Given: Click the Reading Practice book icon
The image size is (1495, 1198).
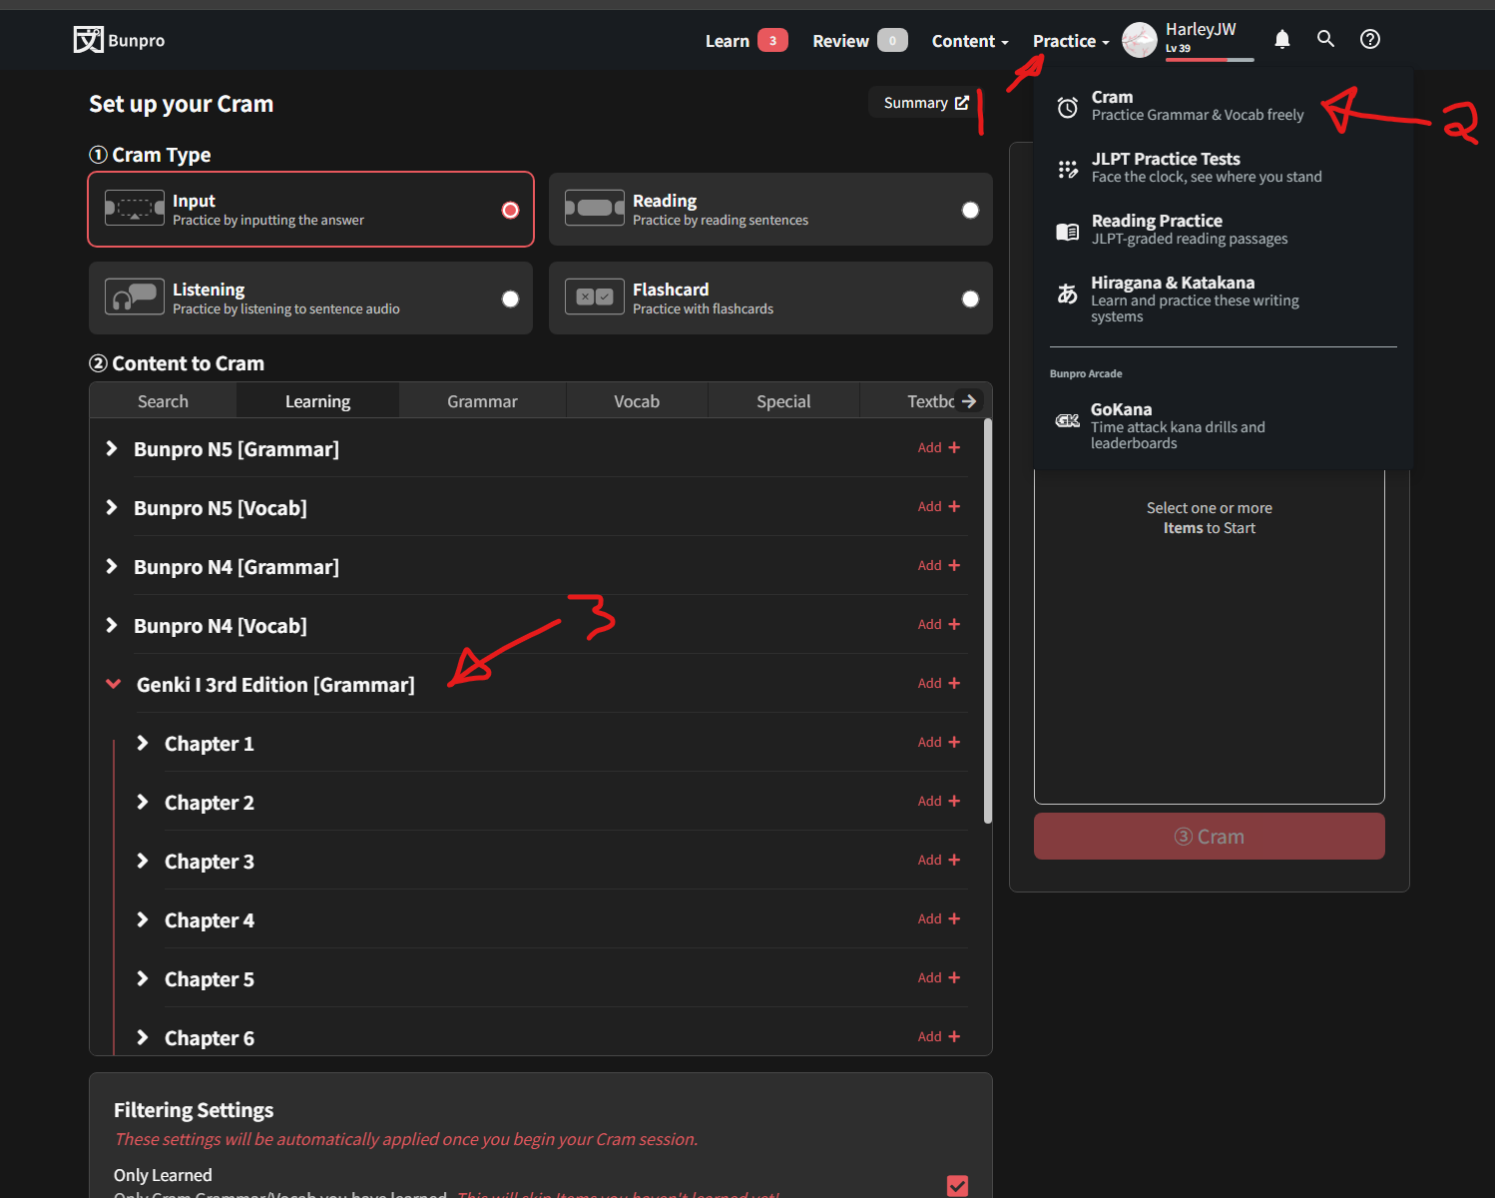Looking at the screenshot, I should pyautogui.click(x=1068, y=231).
